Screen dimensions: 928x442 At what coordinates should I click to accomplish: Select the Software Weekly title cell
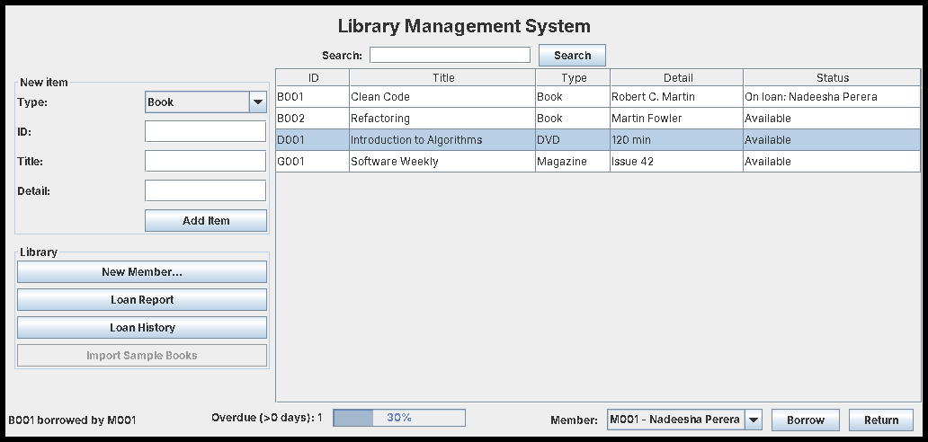442,162
